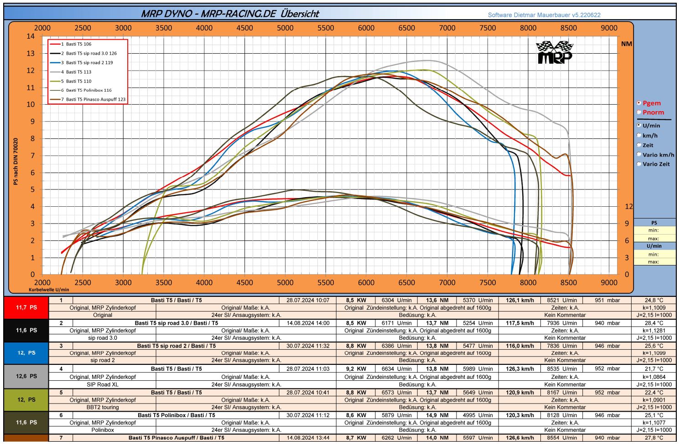Click the PS max input field
The width and height of the screenshot is (680, 444).
[x=654, y=238]
